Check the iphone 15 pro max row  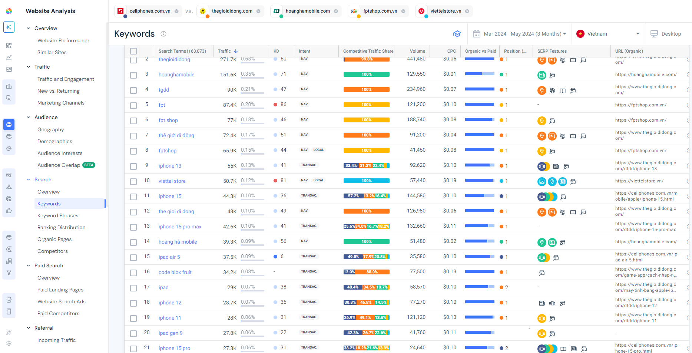133,227
